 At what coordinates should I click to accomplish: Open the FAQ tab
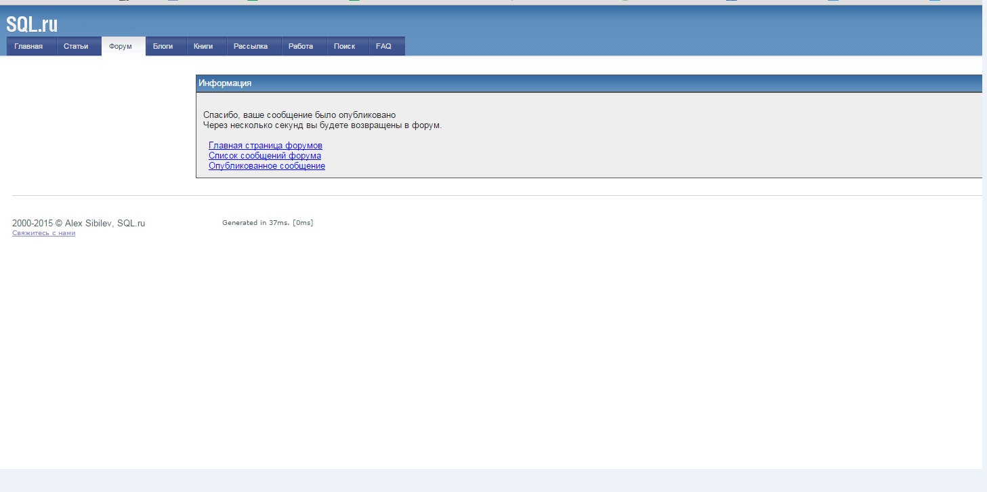pyautogui.click(x=383, y=46)
